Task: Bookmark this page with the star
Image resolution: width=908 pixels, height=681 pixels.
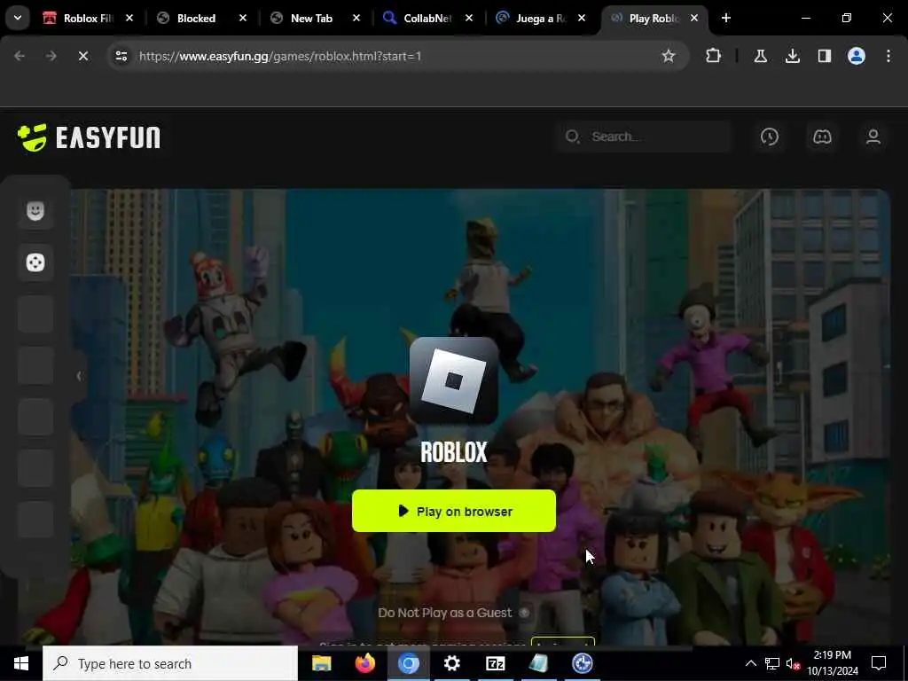Action: pyautogui.click(x=669, y=56)
